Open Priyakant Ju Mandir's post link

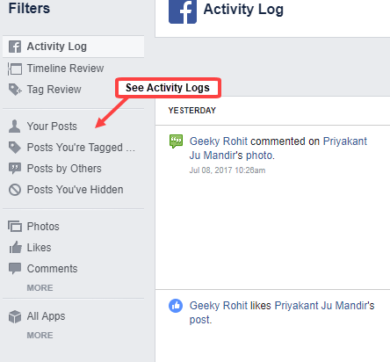click(282, 313)
